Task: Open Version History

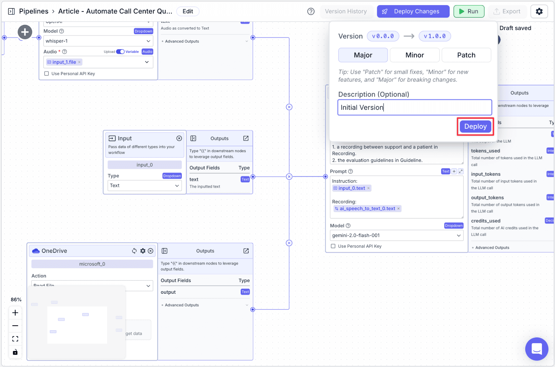Action: (x=346, y=11)
